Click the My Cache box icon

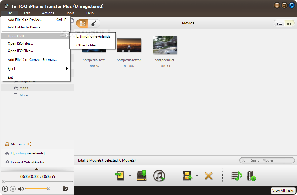pyautogui.click(x=7, y=144)
